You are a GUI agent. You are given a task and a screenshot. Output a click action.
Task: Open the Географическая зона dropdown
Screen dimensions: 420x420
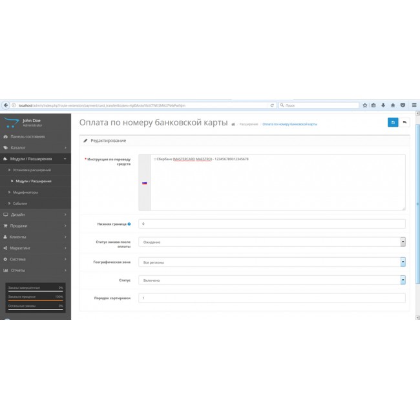coord(271,262)
